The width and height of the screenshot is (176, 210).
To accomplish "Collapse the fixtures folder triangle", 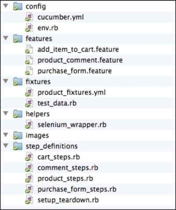I will (x=6, y=81).
